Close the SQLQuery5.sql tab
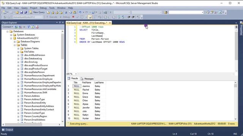This screenshot has width=243, height=136. 110,23
